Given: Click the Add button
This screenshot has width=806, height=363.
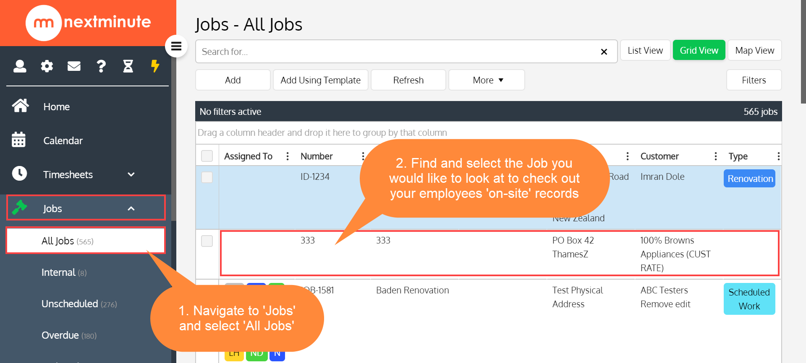Looking at the screenshot, I should (233, 80).
